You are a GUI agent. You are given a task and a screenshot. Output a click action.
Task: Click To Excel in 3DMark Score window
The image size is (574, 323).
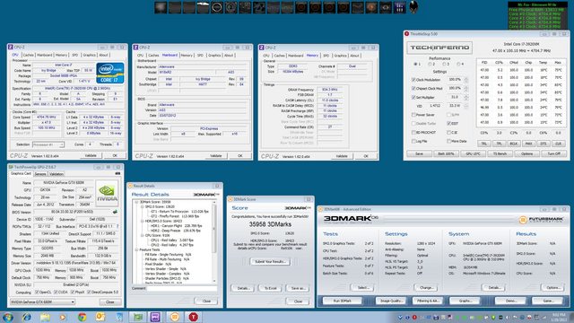[x=270, y=288]
